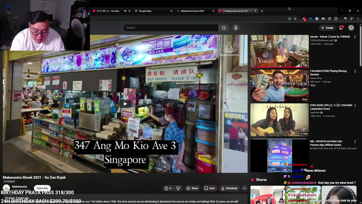Open the media control playlist icon
The image size is (362, 204).
point(345,19)
